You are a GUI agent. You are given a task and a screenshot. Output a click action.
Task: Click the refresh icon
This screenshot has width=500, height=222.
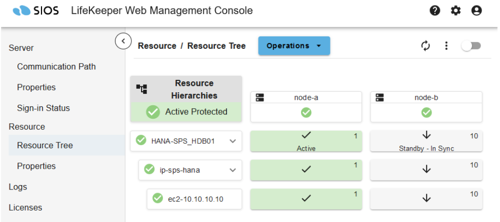click(425, 46)
